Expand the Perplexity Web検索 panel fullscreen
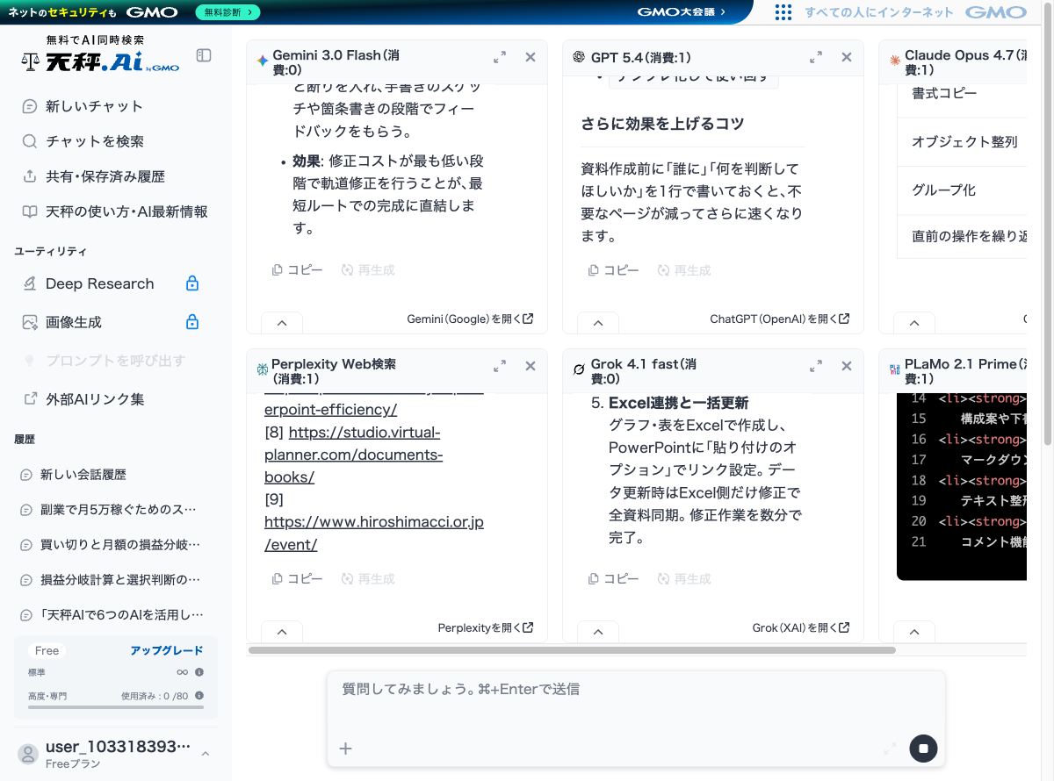This screenshot has width=1054, height=781. click(x=500, y=366)
